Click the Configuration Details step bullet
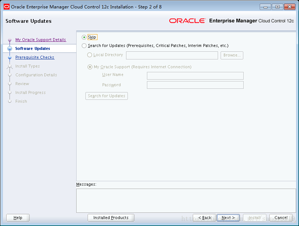Viewport: 299px width, 226px height. [x=10, y=75]
